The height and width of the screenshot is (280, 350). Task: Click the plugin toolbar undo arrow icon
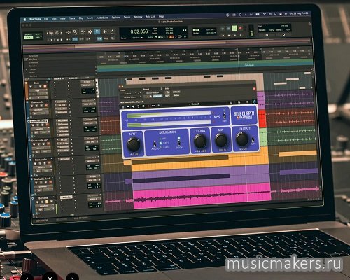click(x=139, y=106)
